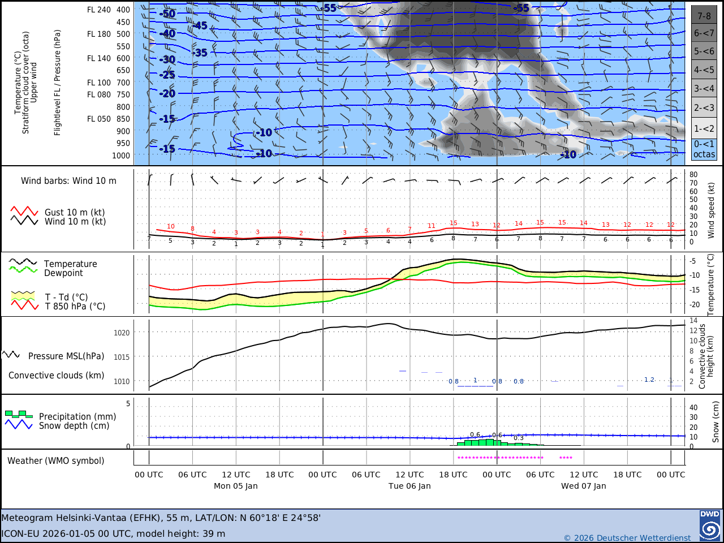
Task: Click the FL 240 flight level label
Action: 99,10
